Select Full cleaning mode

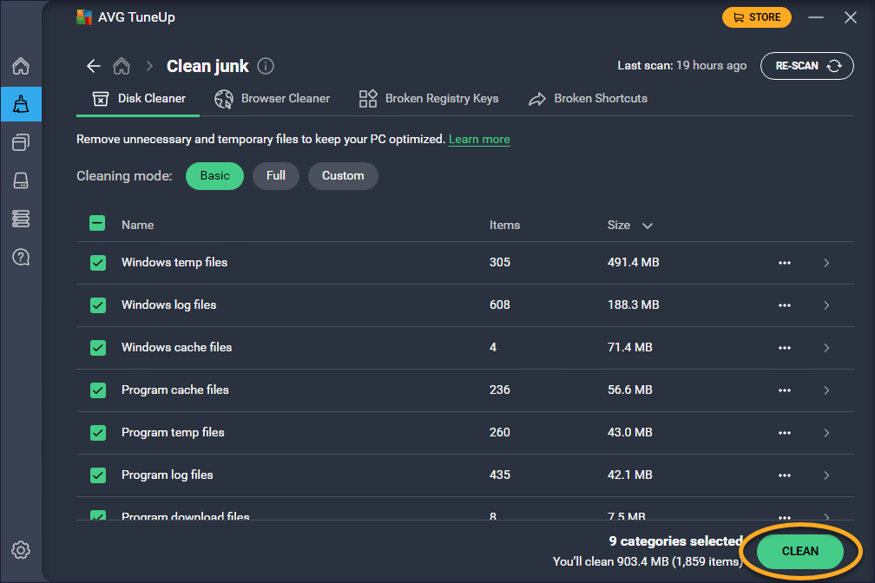coord(276,175)
